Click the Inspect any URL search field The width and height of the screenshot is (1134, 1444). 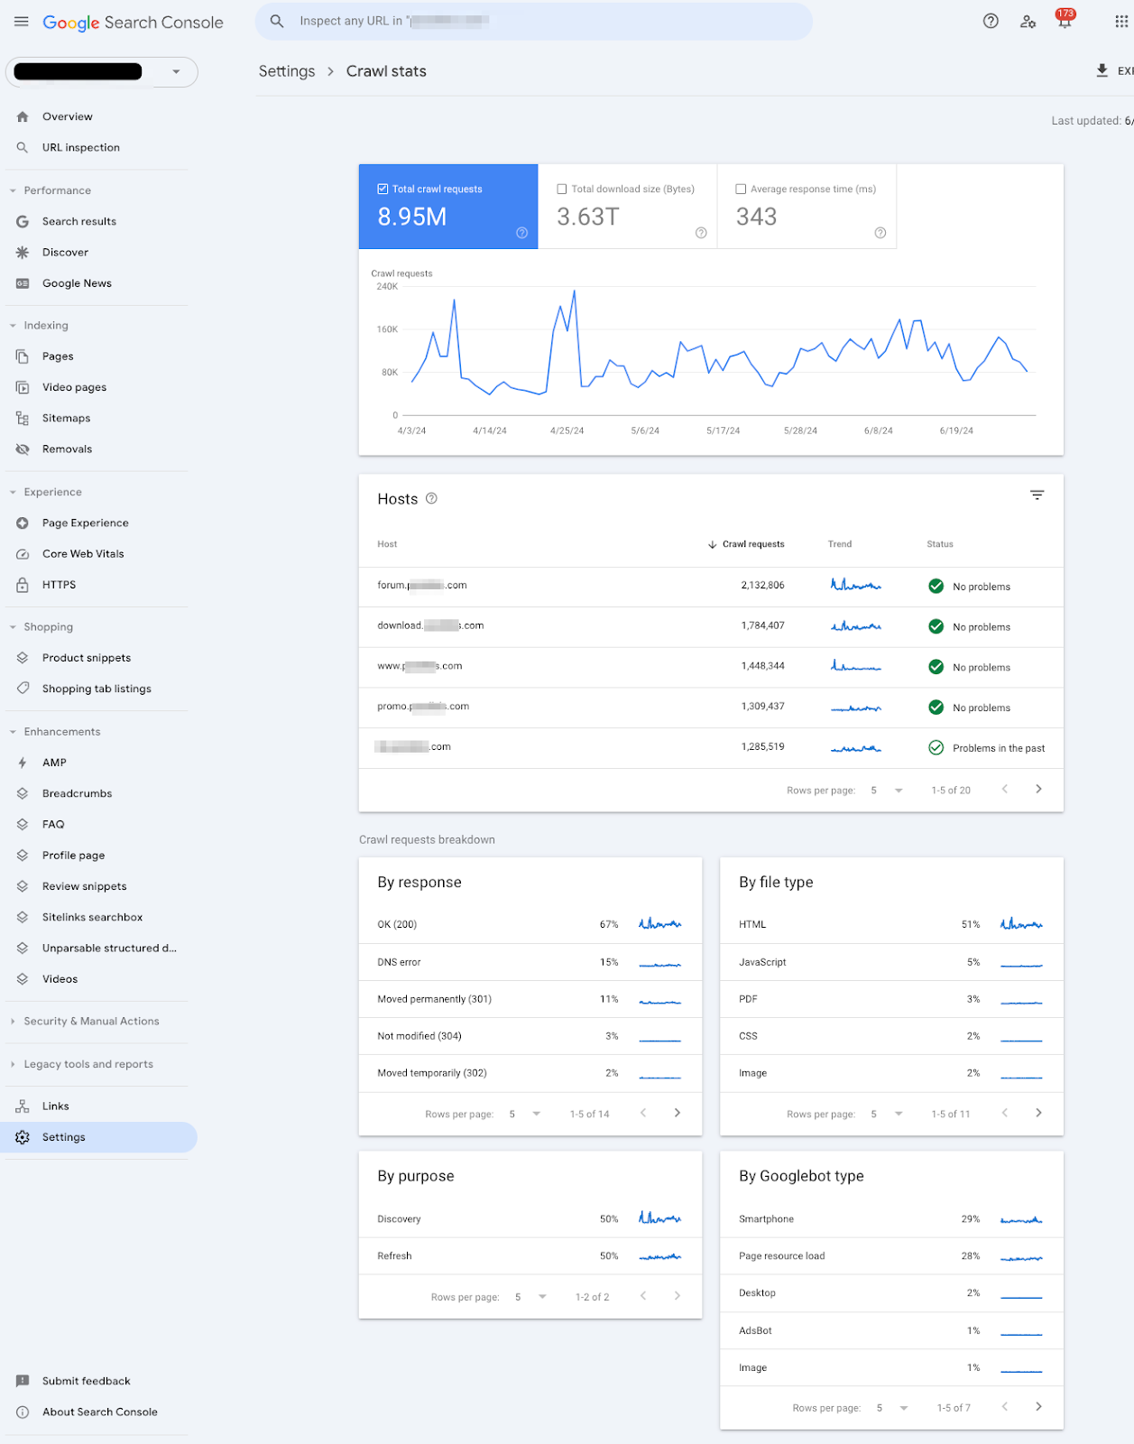coord(534,22)
